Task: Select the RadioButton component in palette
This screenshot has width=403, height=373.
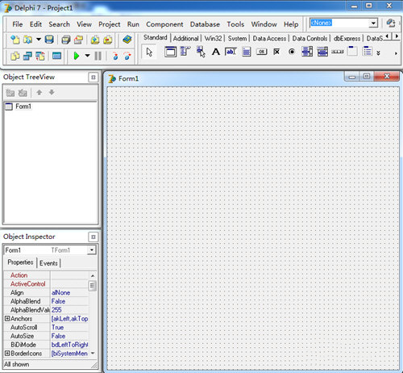Action: point(292,52)
